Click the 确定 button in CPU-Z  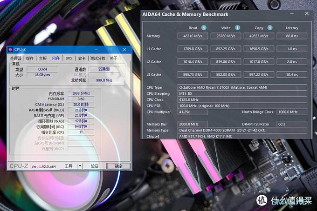coord(118,166)
